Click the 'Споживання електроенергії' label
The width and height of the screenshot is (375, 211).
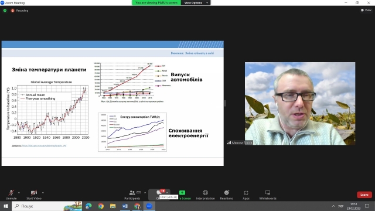tap(188, 133)
